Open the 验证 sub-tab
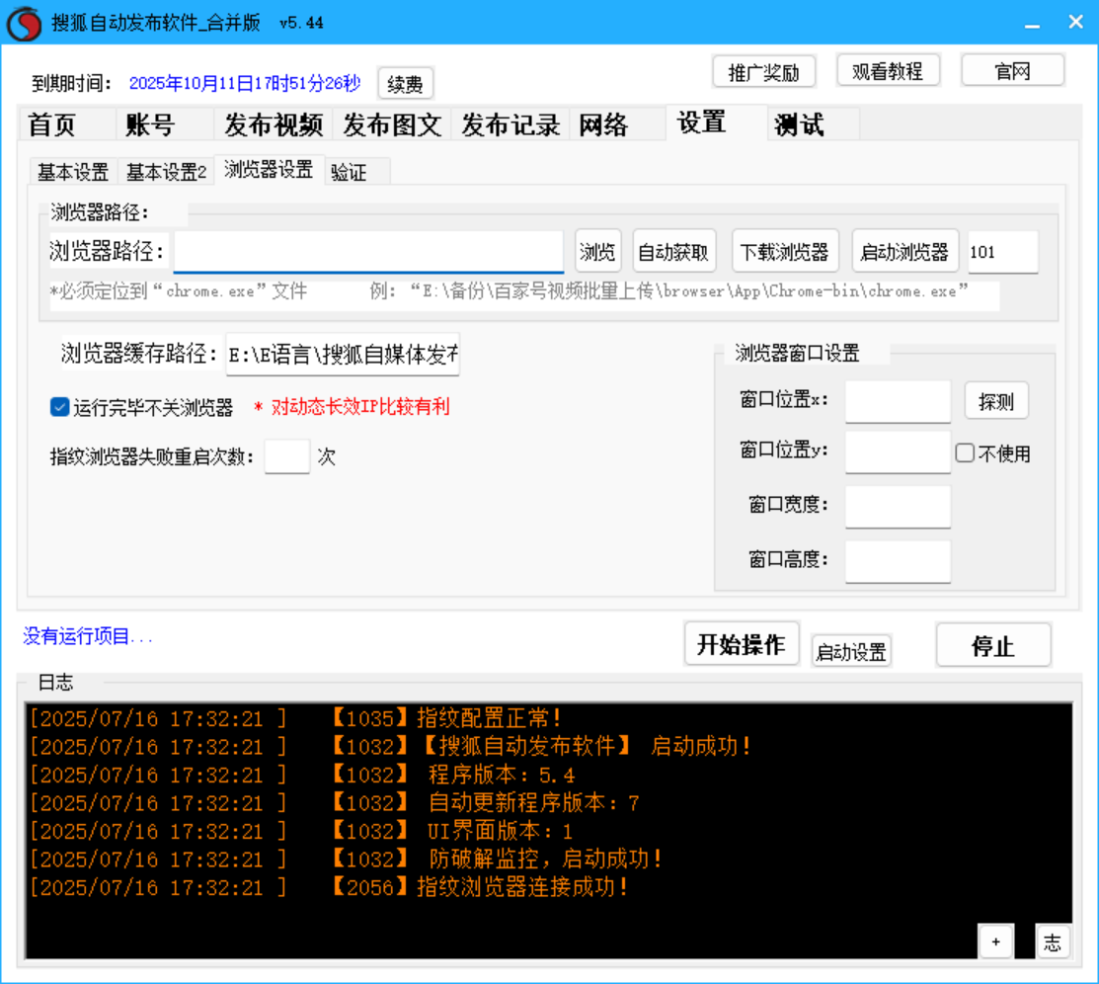Image resolution: width=1099 pixels, height=984 pixels. (x=357, y=172)
